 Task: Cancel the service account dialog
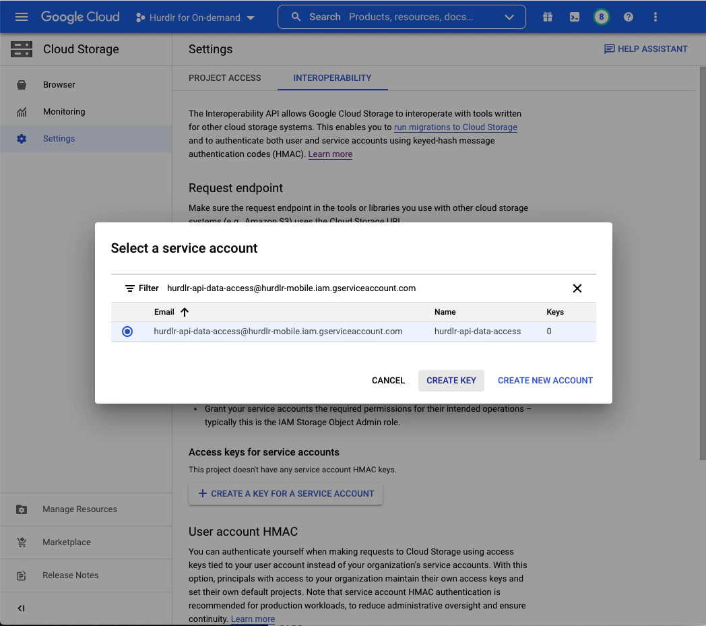click(388, 381)
